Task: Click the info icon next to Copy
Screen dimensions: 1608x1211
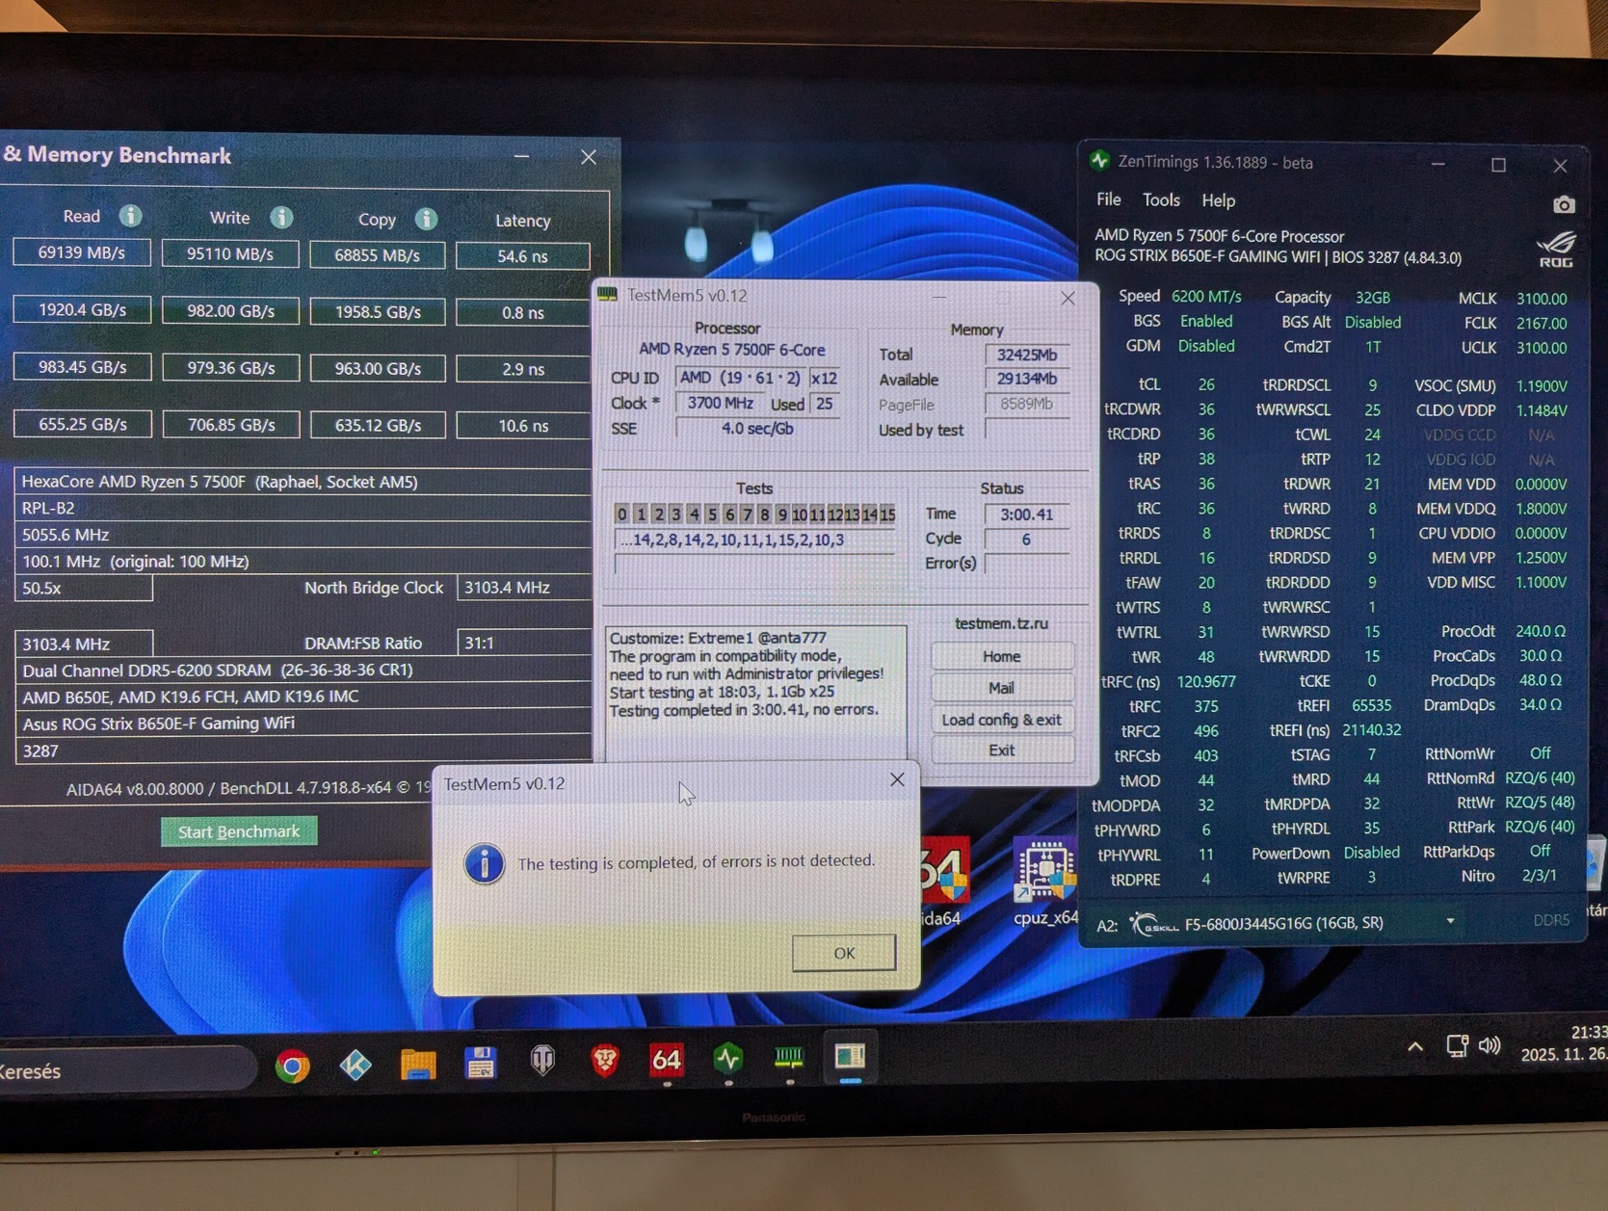Action: tap(426, 219)
